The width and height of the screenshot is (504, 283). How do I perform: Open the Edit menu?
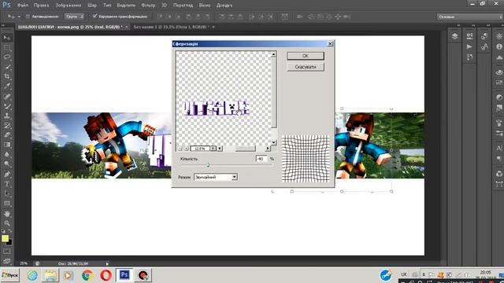42,6
